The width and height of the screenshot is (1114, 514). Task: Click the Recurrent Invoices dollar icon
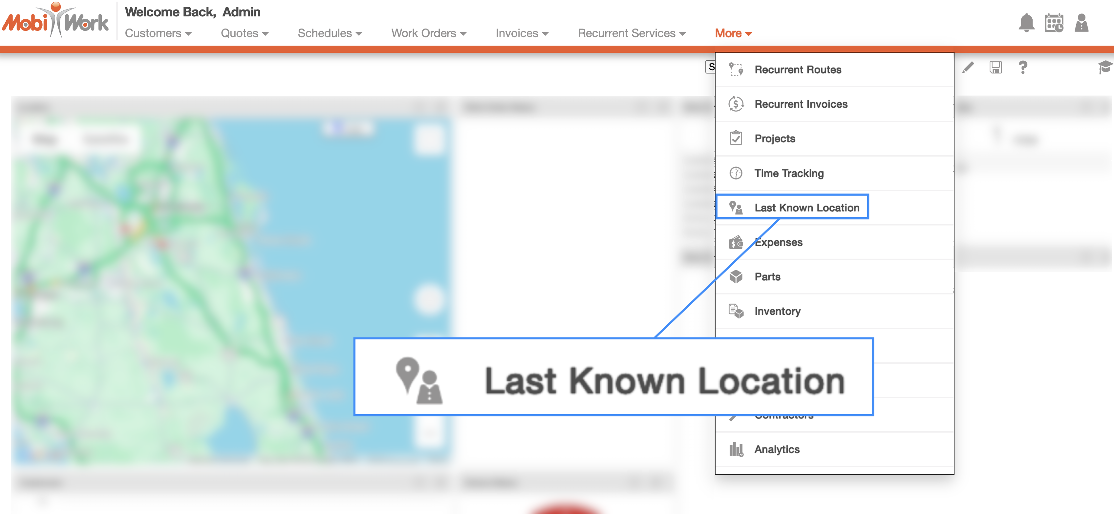(x=736, y=104)
